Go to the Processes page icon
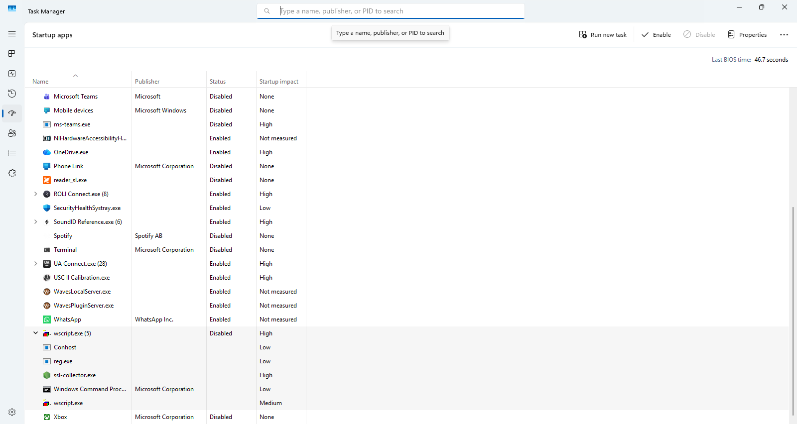Viewport: 797px width, 424px height. tap(12, 54)
